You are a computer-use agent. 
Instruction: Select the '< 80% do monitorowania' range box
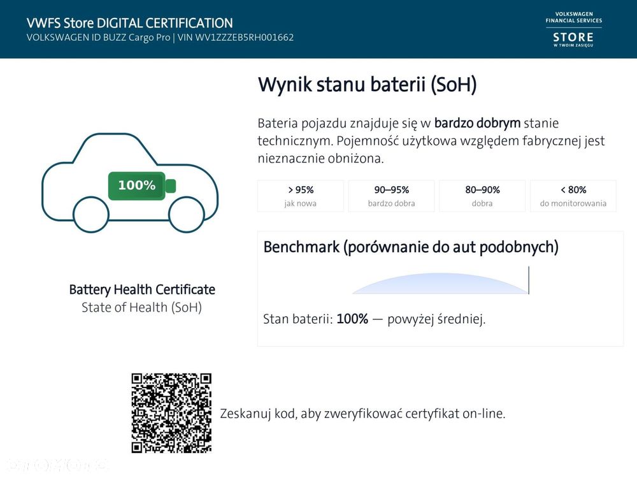pos(573,196)
